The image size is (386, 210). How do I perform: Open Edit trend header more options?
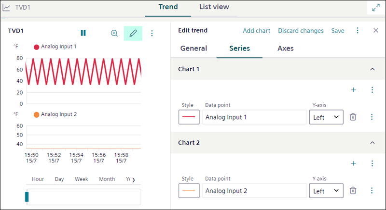tap(358, 30)
